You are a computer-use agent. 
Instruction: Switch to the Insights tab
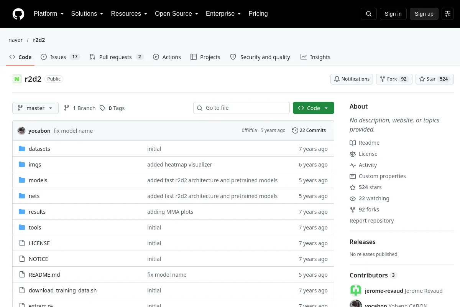315,57
